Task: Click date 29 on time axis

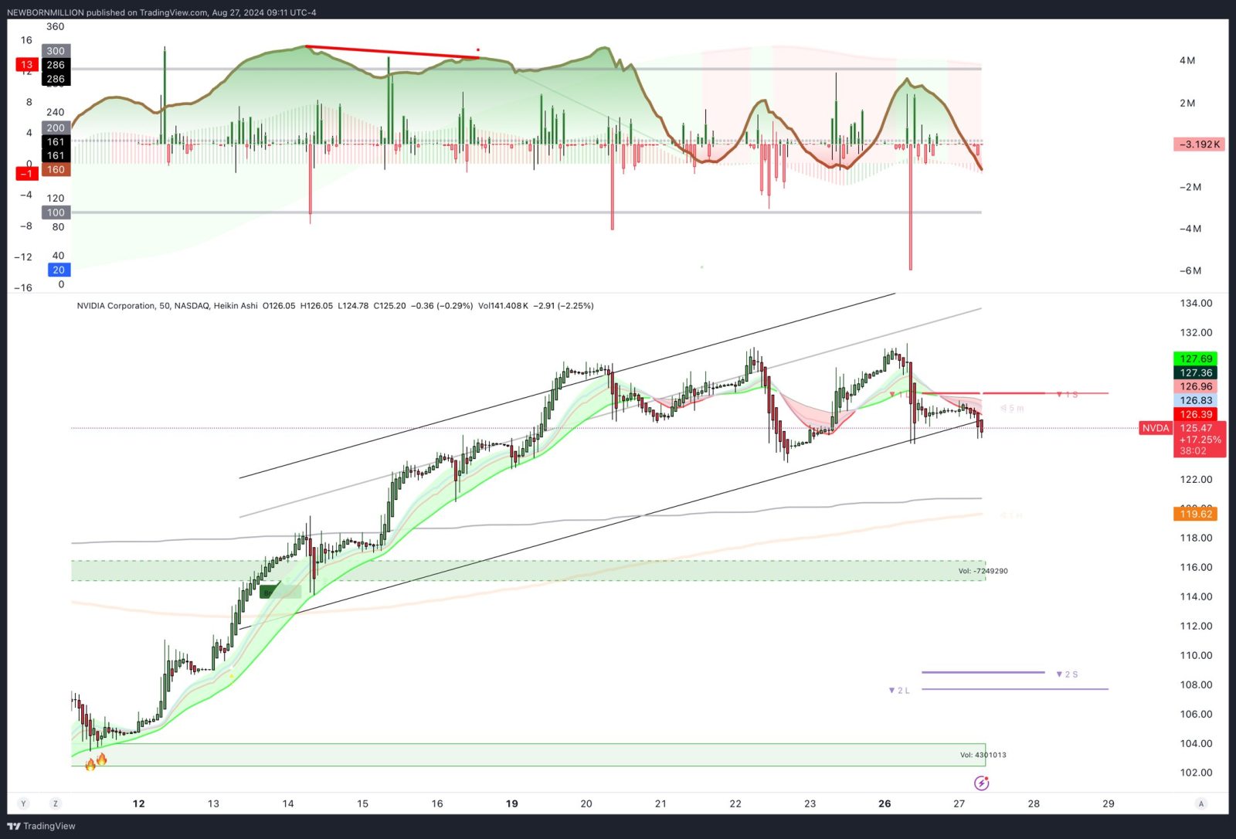Action: coord(1108,803)
